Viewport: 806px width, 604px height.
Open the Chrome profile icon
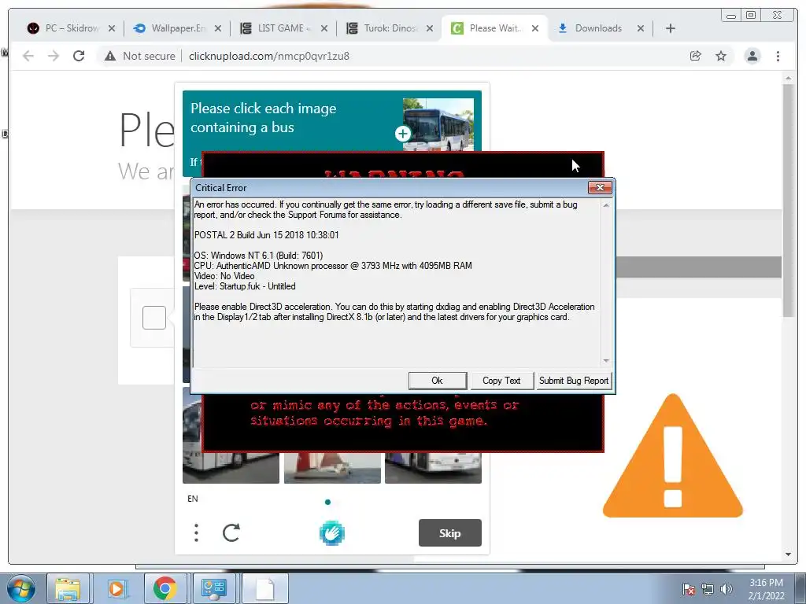click(752, 56)
